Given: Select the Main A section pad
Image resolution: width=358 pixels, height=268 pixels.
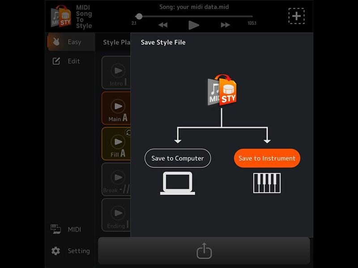Looking at the screenshot, I should [x=117, y=107].
